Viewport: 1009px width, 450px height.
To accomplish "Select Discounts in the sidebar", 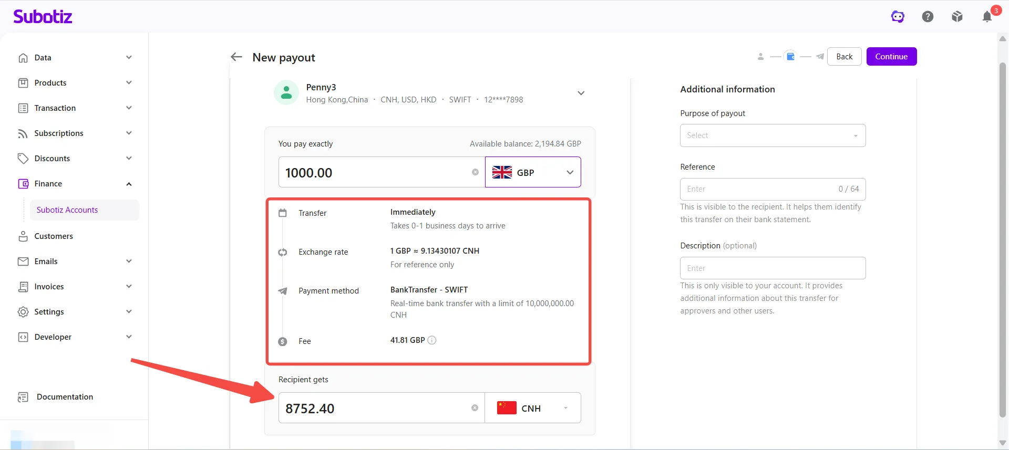I will (52, 159).
